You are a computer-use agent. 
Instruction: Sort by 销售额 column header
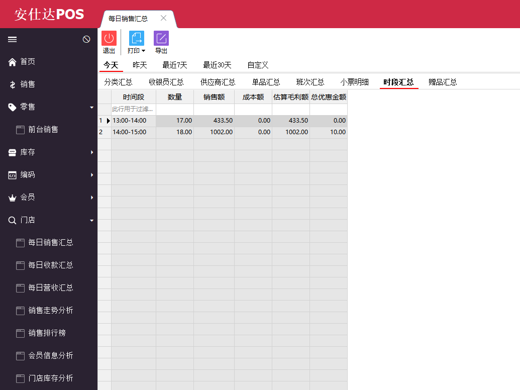214,97
